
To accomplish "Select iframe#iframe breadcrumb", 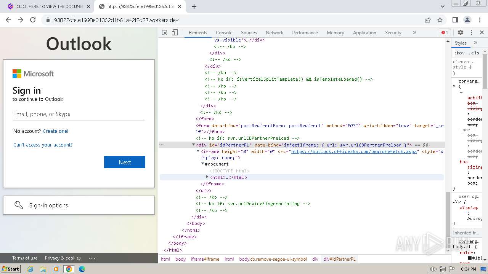I will (205, 259).
